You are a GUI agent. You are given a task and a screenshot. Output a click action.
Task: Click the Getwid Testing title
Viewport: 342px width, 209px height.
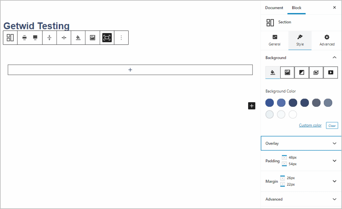point(36,26)
